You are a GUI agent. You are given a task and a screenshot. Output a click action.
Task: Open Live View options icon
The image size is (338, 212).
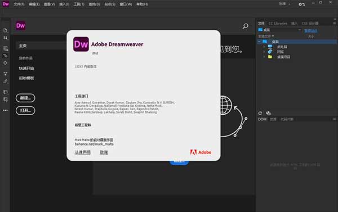point(6,48)
